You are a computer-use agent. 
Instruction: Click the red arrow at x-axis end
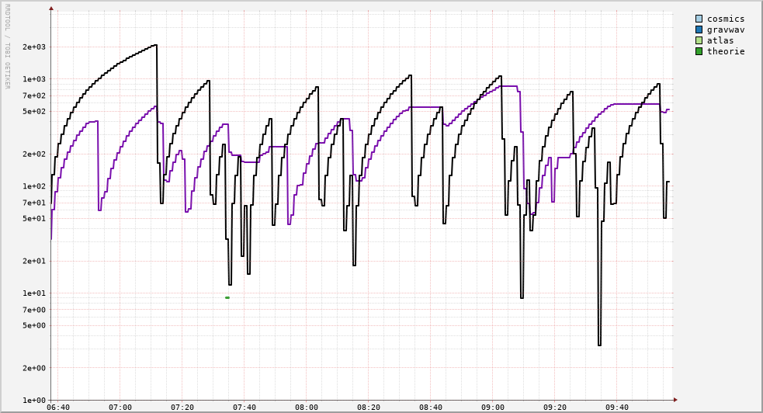click(675, 400)
